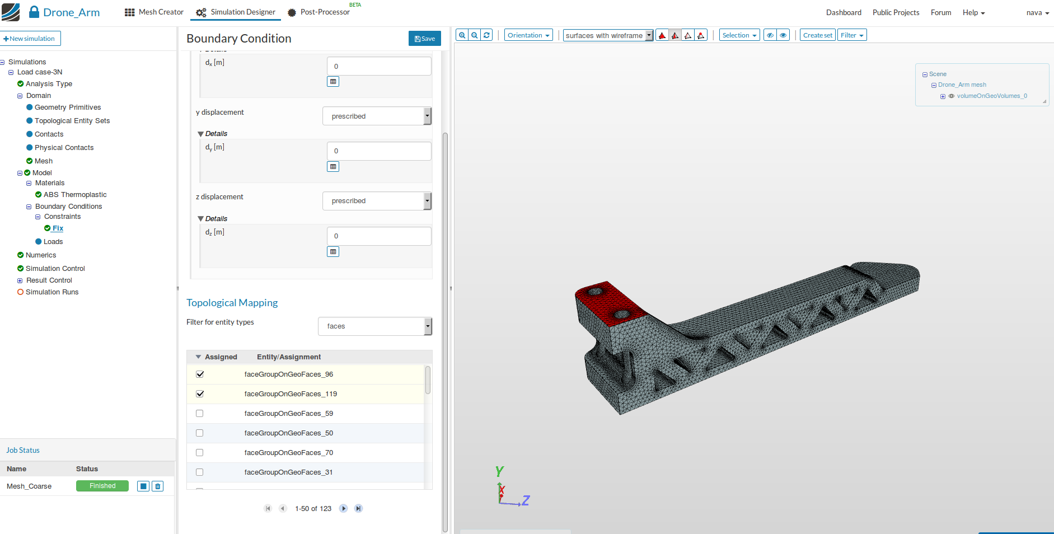The width and height of the screenshot is (1054, 534).
Task: Click the show all eye icon
Action: [783, 35]
